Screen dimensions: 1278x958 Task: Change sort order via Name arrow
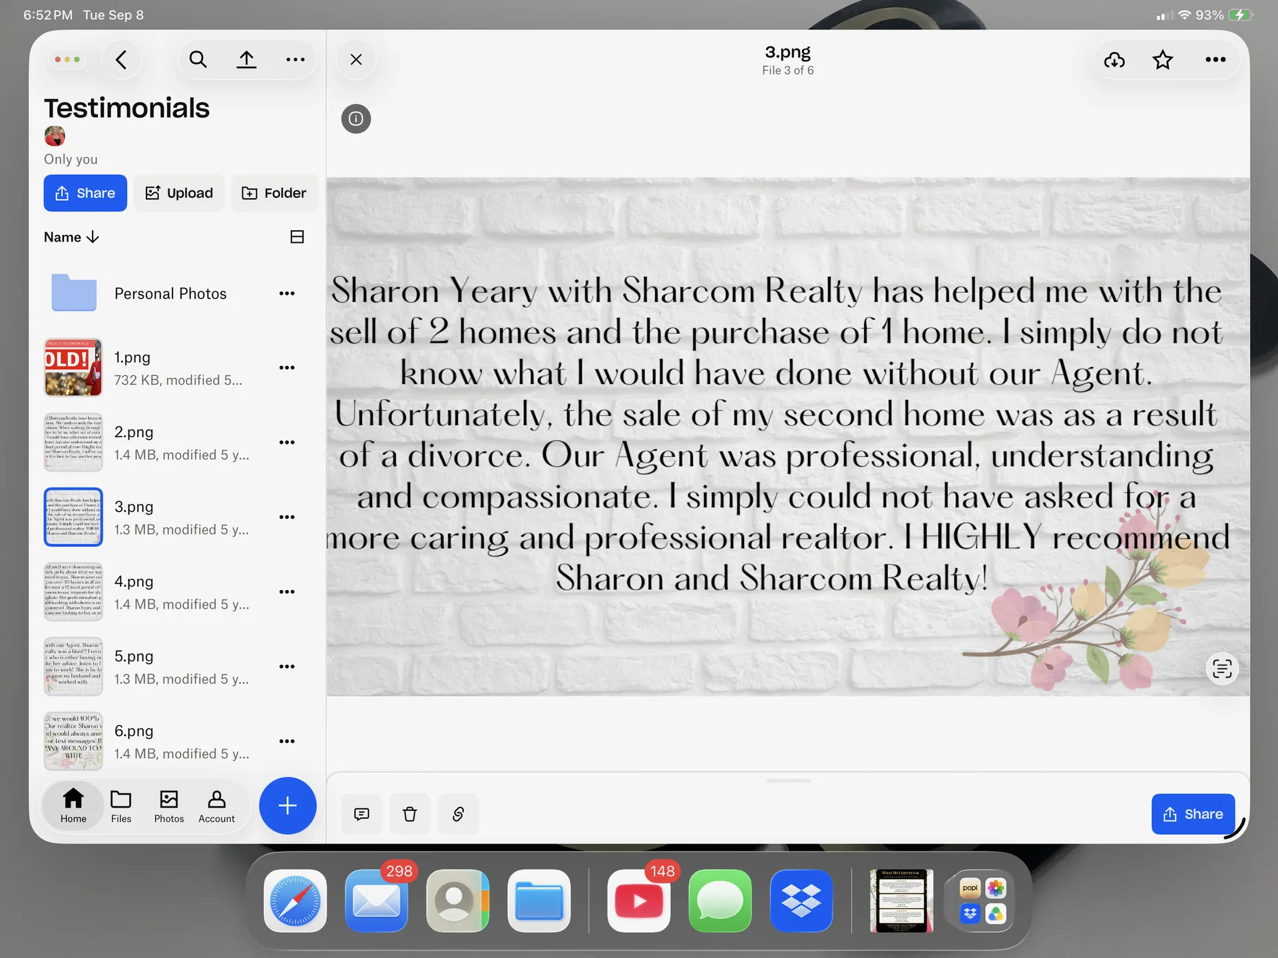71,237
